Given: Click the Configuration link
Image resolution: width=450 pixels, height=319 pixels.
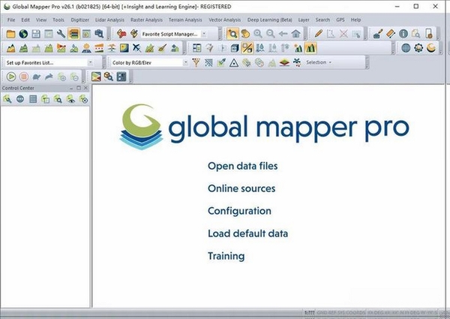Looking at the screenshot, I should coord(239,211).
